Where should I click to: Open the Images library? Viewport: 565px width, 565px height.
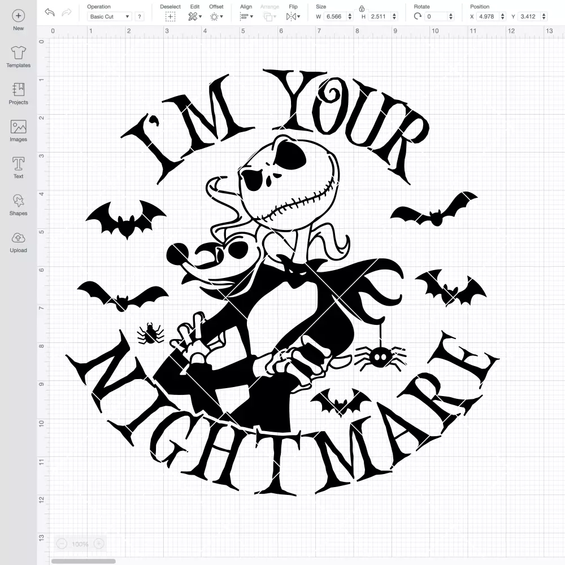(19, 131)
